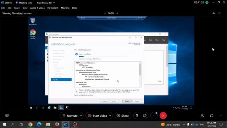Viewport: 227px width, 128px height.
Task: Open Chrome from local taskbar
Action: click(30, 124)
